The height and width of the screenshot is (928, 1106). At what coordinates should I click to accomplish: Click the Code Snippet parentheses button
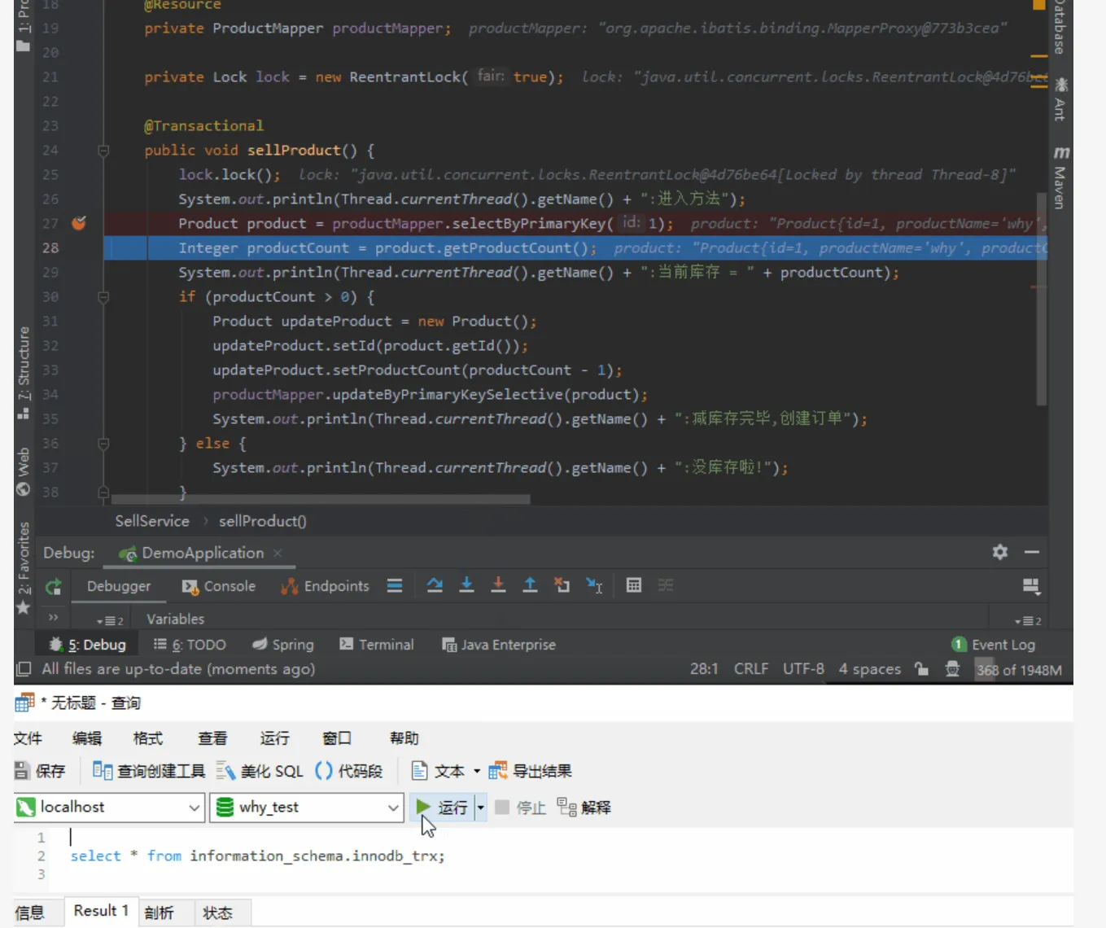[x=348, y=771]
